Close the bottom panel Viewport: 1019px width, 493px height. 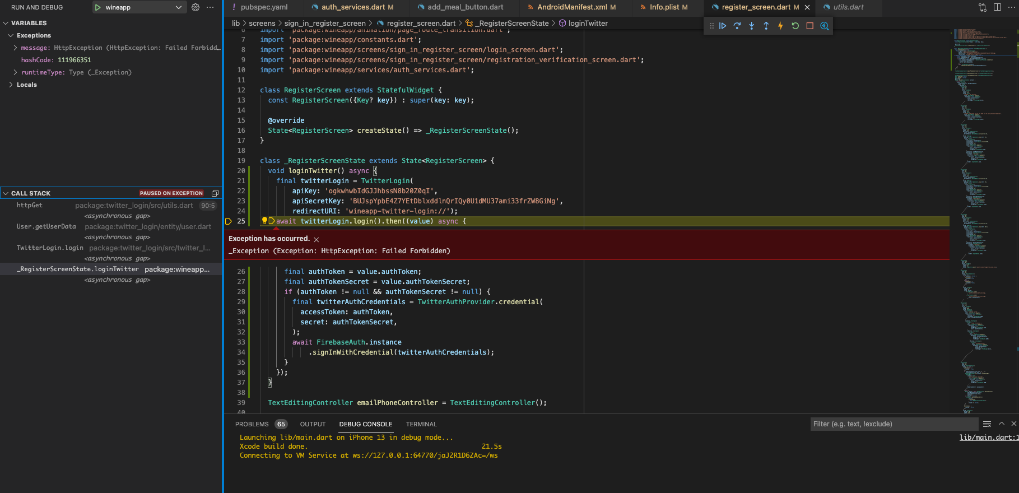tap(1013, 424)
